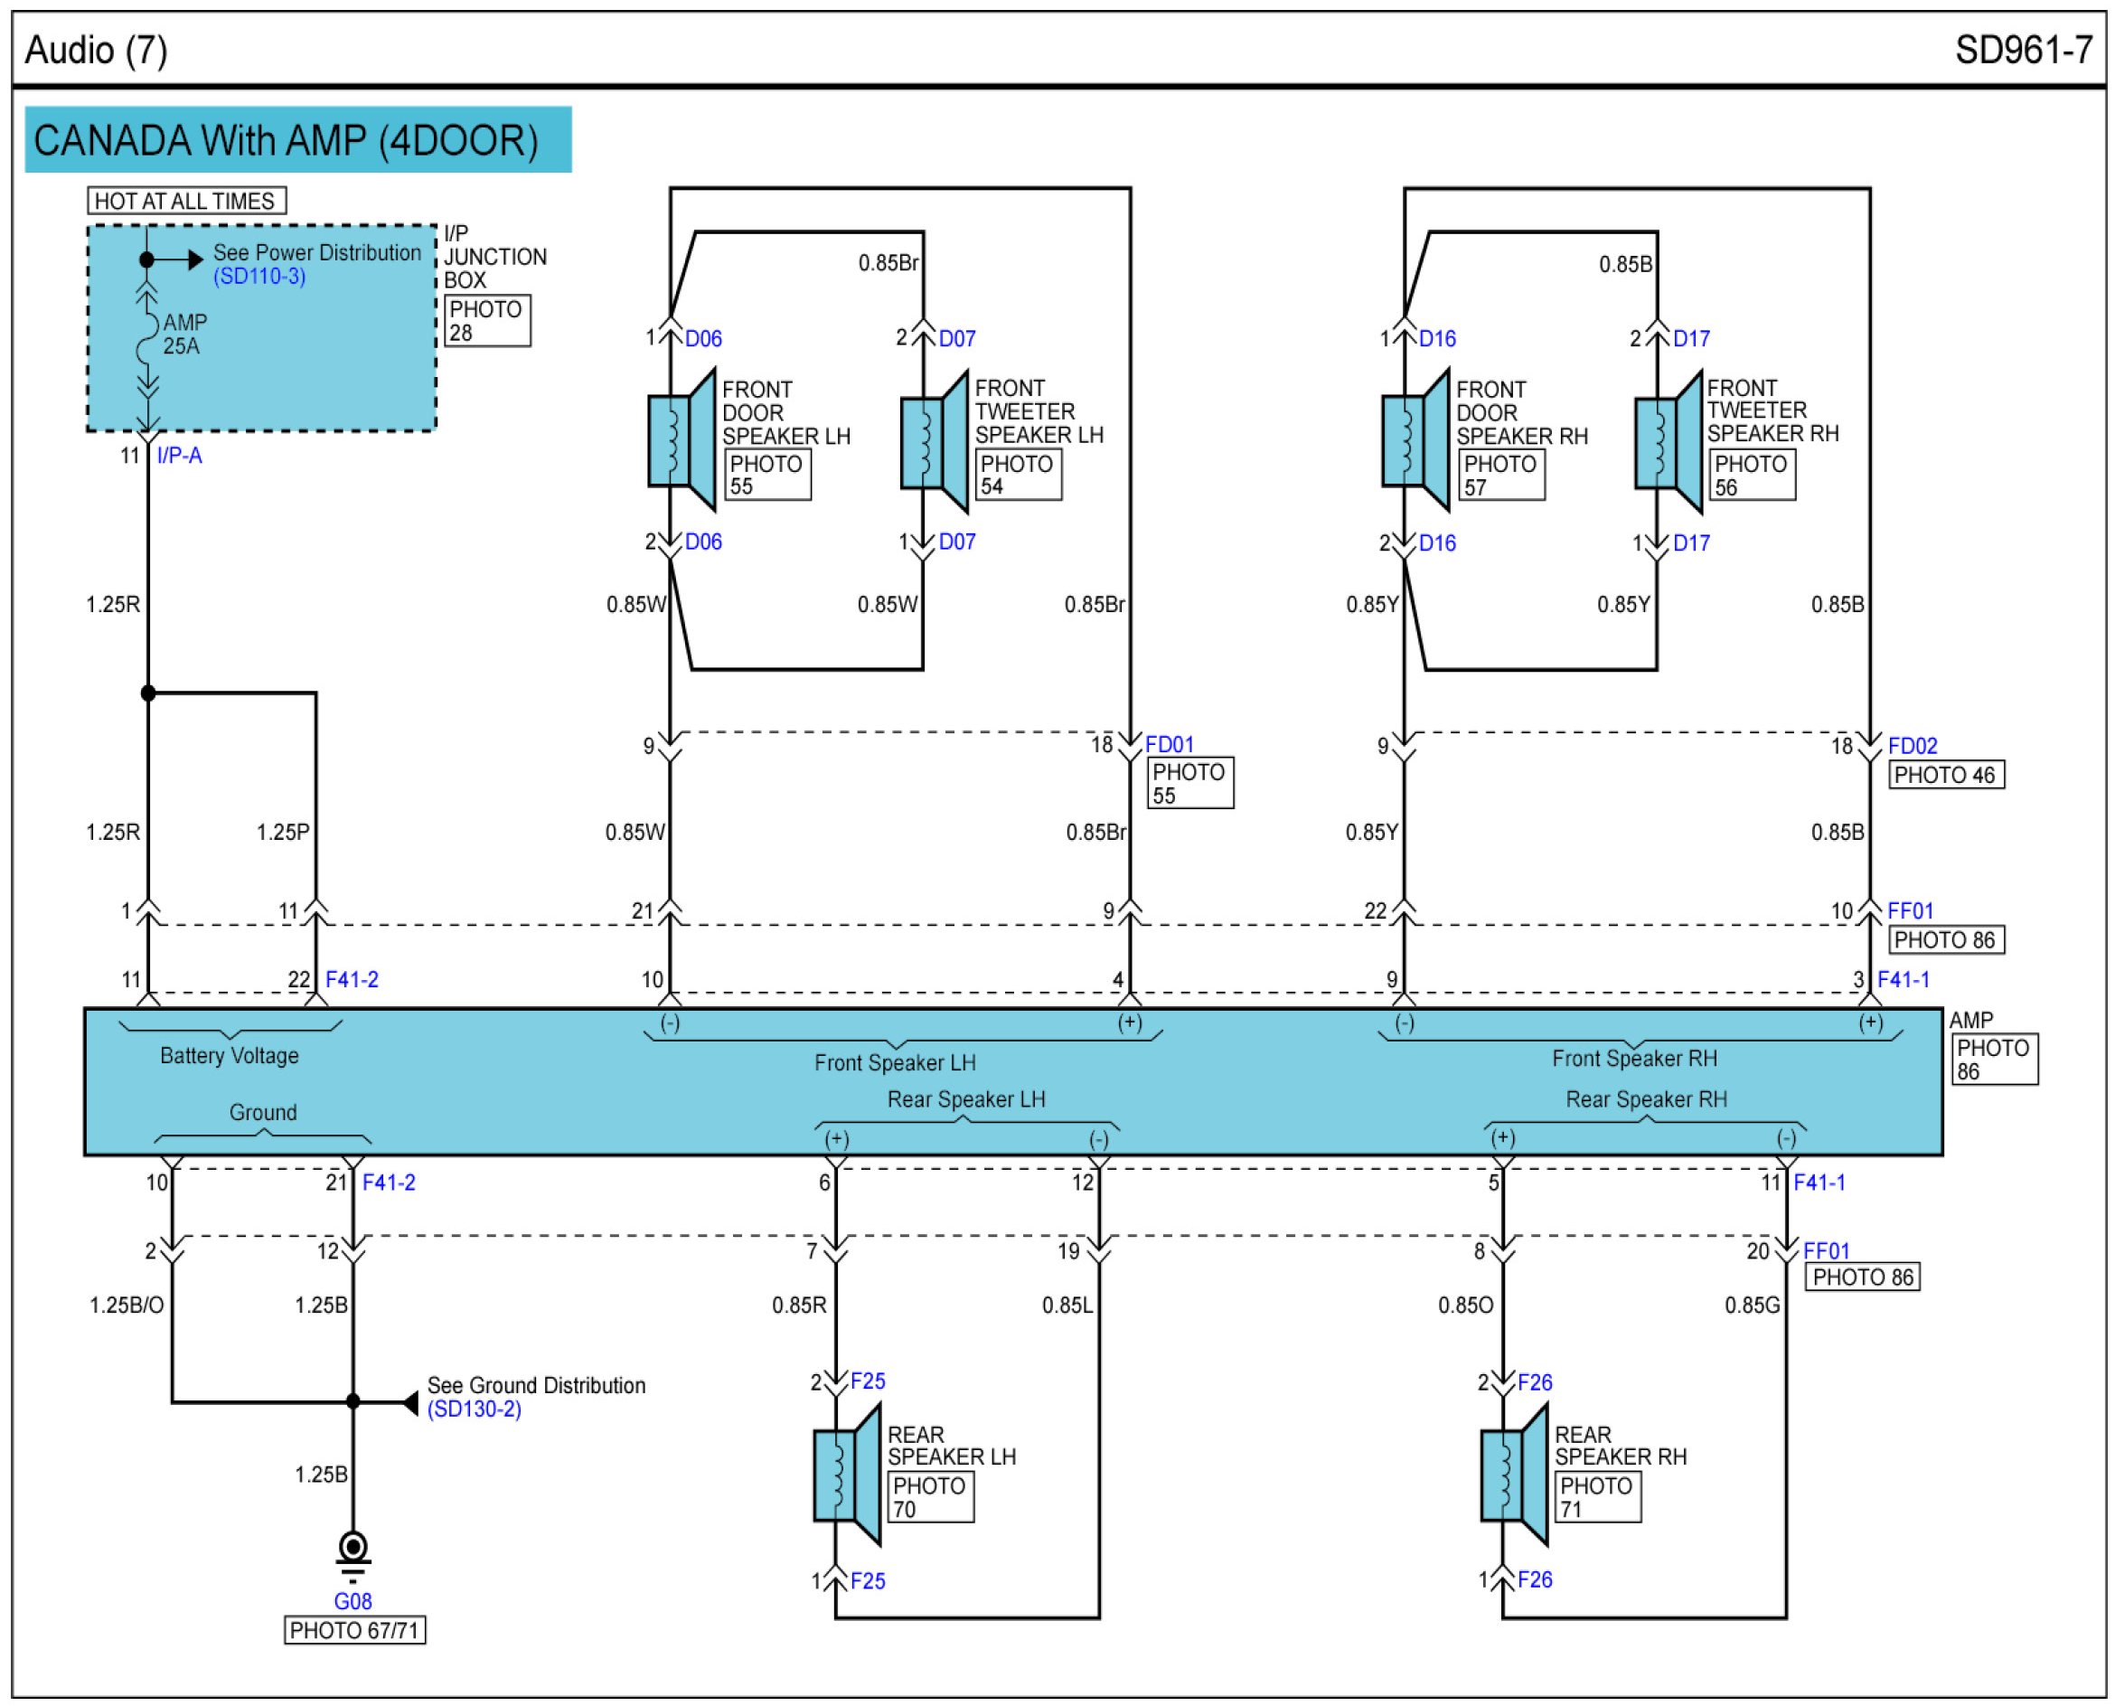
Task: Click the PHOTO 28 junction box reference
Action: (x=487, y=320)
